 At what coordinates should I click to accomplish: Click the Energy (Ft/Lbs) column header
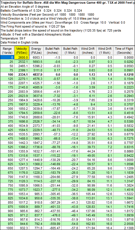coord(36,51)
